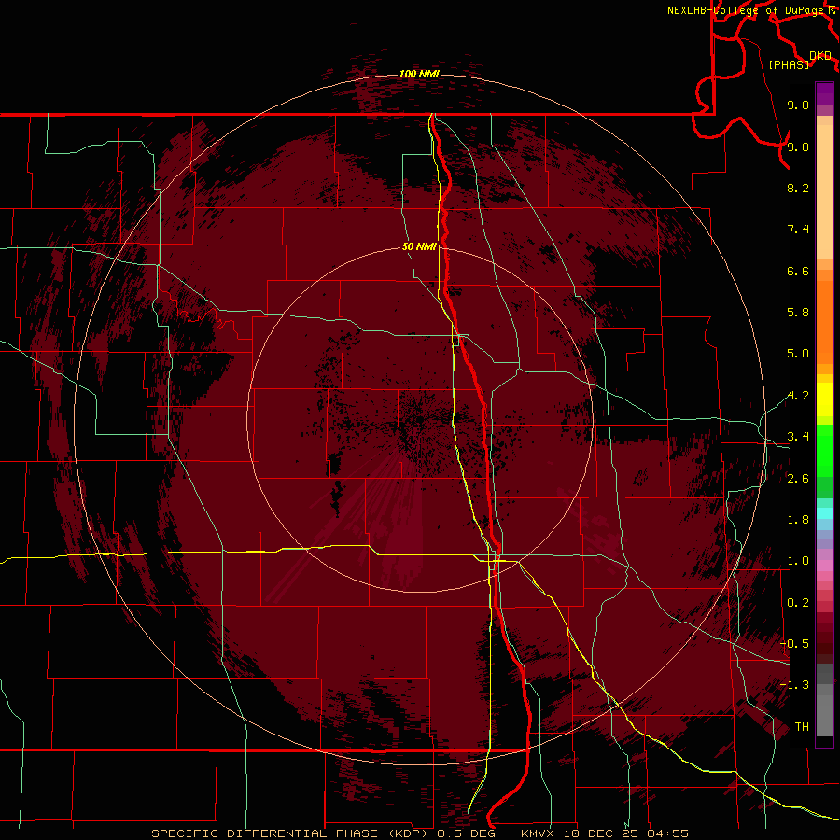This screenshot has height=840, width=840.
Task: Click the [PHAS] legend unit label
Action: [789, 64]
